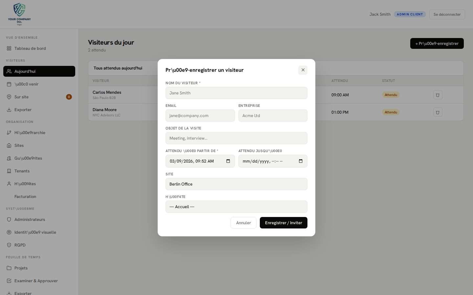Open the Administrateurs shield icon
The height and width of the screenshot is (295, 473).
[x=9, y=219]
